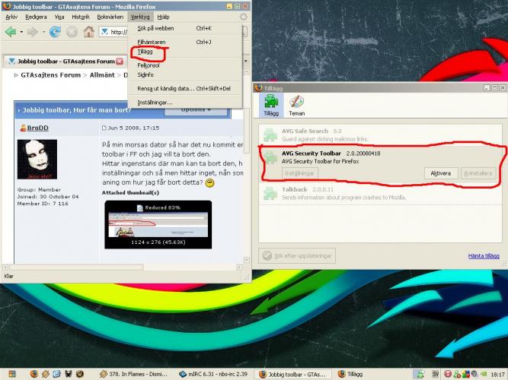508x380 pixels.
Task: Switch to the Teman palette tab
Action: pos(296,105)
